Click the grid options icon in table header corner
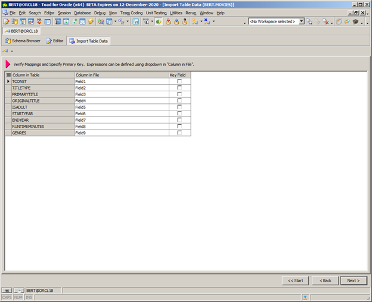Image resolution: width=372 pixels, height=302 pixels. (x=8, y=75)
